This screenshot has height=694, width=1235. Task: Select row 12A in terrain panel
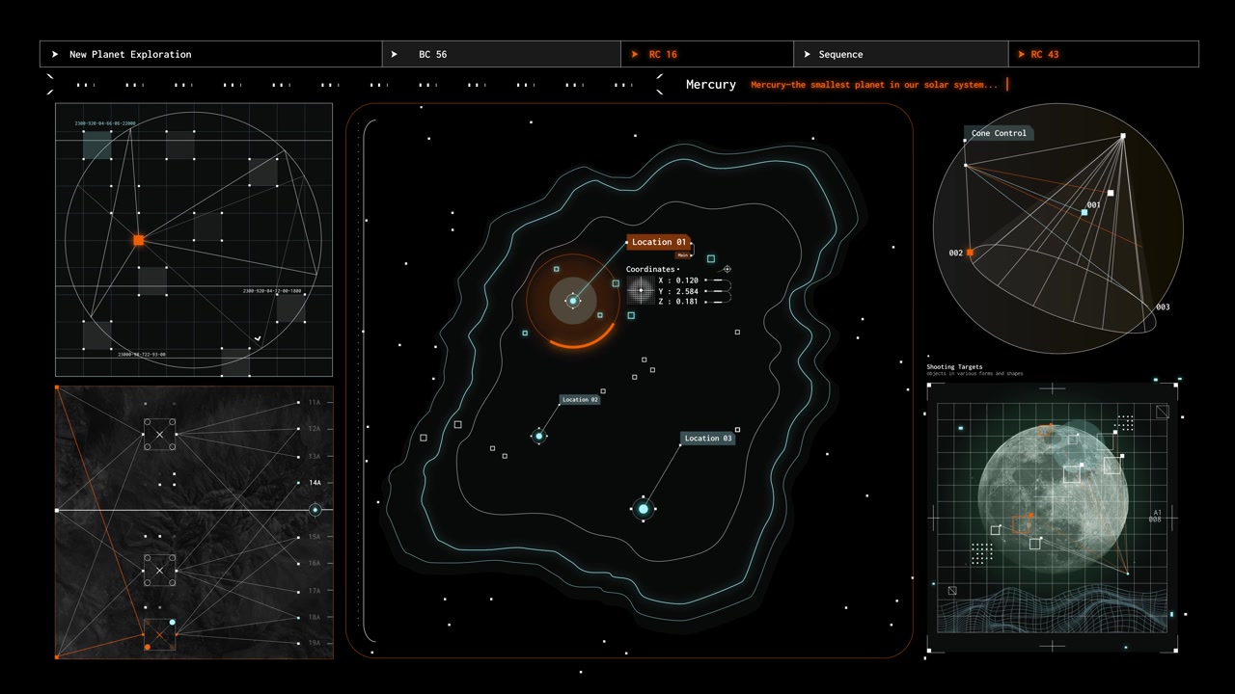click(315, 429)
